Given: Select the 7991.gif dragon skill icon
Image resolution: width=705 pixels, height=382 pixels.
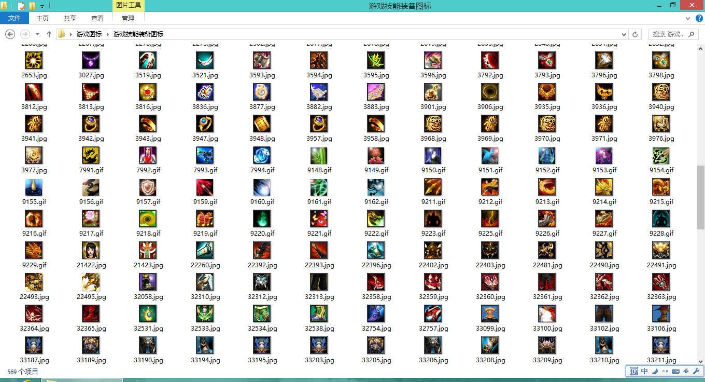Looking at the screenshot, I should [x=91, y=156].
